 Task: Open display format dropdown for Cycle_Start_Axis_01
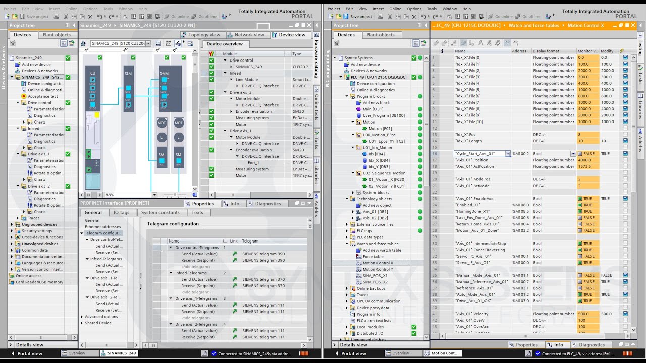coord(573,154)
